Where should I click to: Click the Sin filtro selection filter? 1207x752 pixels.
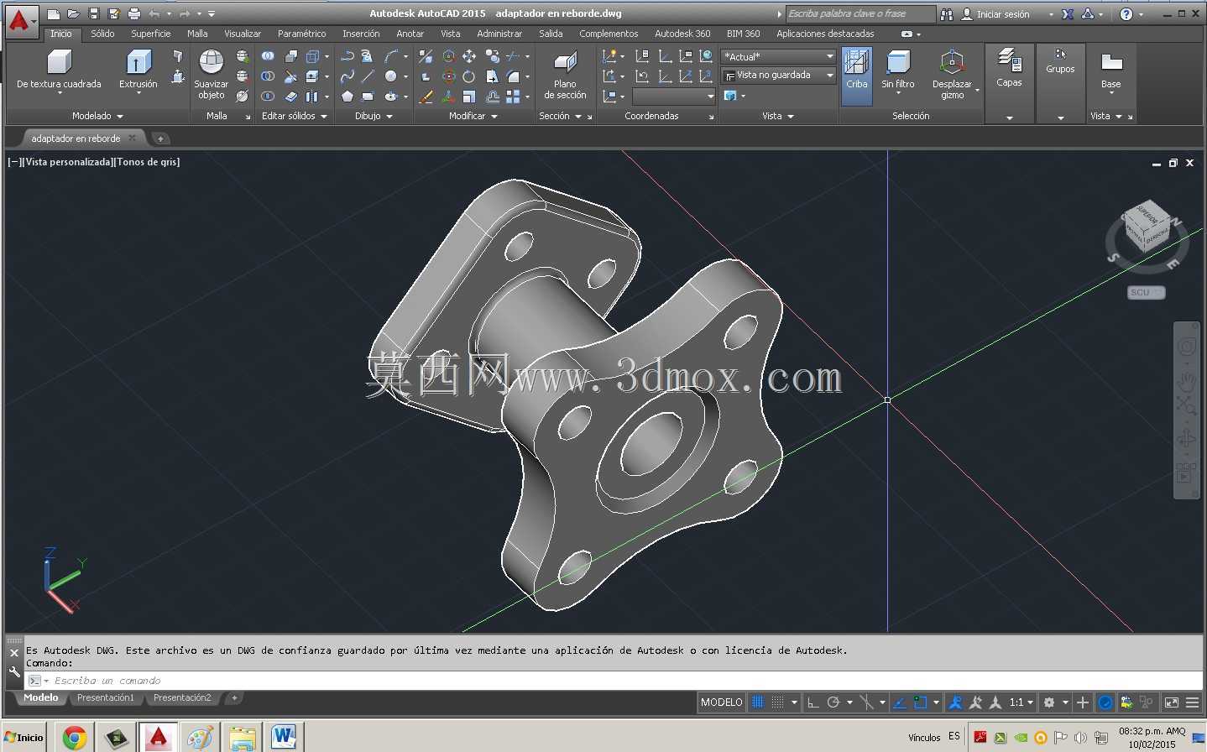(x=898, y=70)
